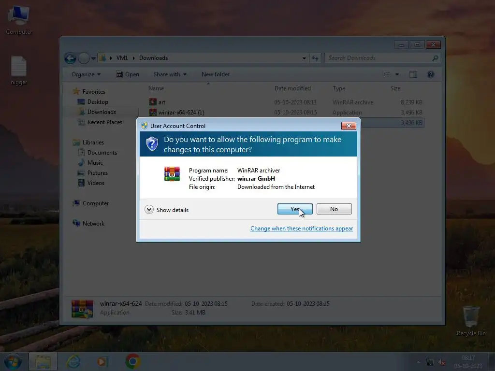Click Yes in the User Account Control dialog

pos(295,209)
